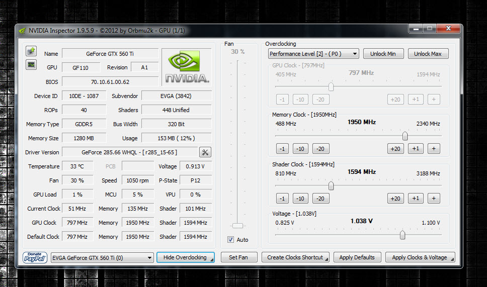Click GPU Clock -10 button
The width and height of the screenshot is (487, 287).
[300, 100]
